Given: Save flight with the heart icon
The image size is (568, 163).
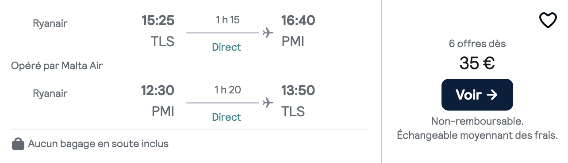Looking at the screenshot, I should pyautogui.click(x=548, y=20).
